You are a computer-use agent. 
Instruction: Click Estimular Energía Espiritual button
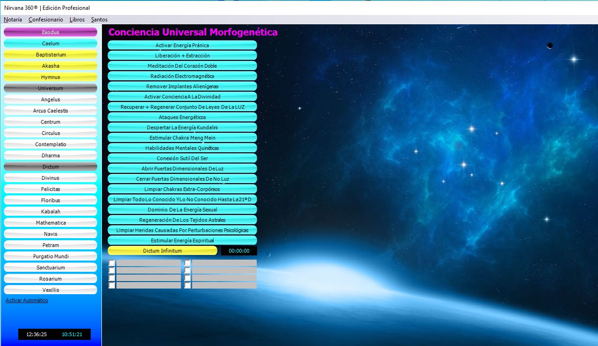(x=182, y=240)
